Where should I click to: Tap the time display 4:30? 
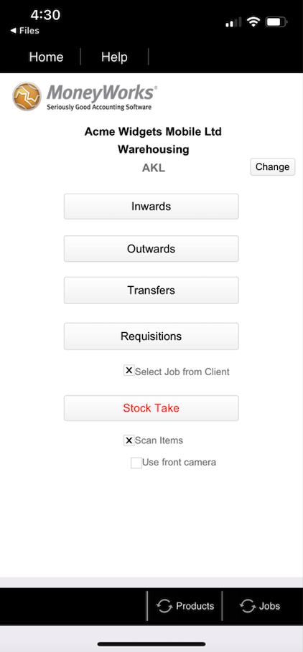coord(45,15)
